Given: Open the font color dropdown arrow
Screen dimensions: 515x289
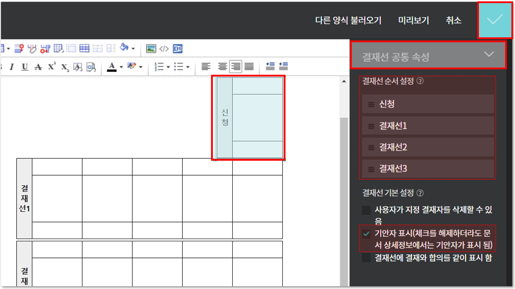Looking at the screenshot, I should (x=121, y=67).
